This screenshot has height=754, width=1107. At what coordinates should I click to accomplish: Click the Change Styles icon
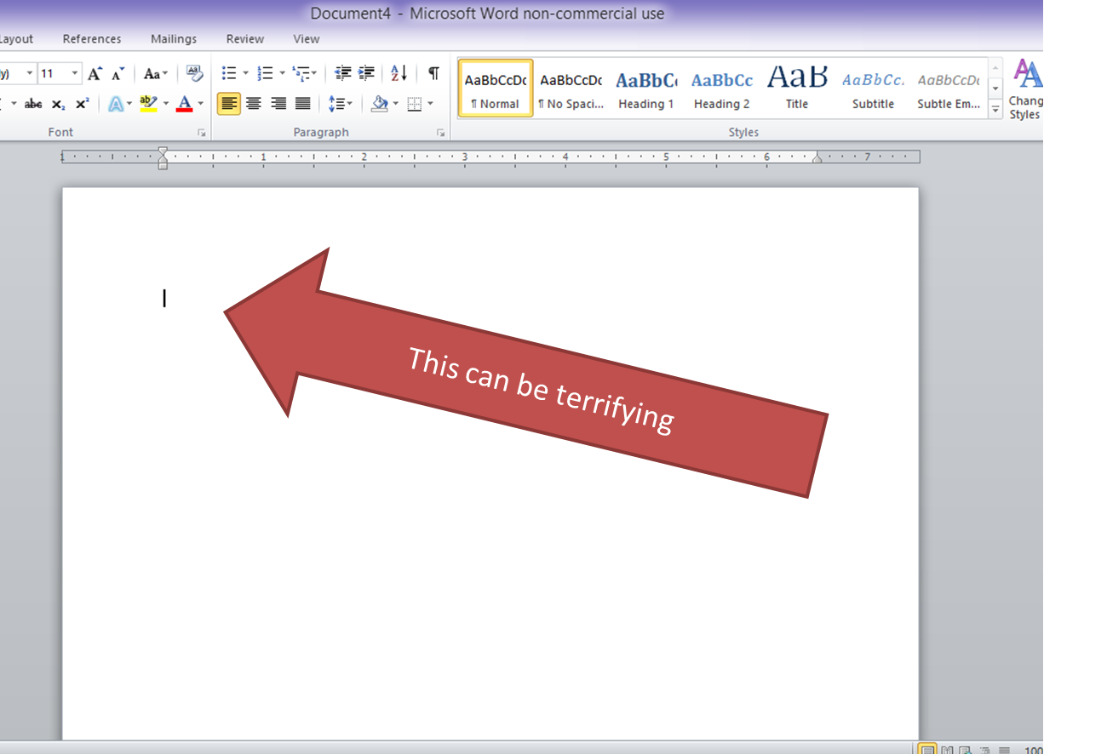1025,90
